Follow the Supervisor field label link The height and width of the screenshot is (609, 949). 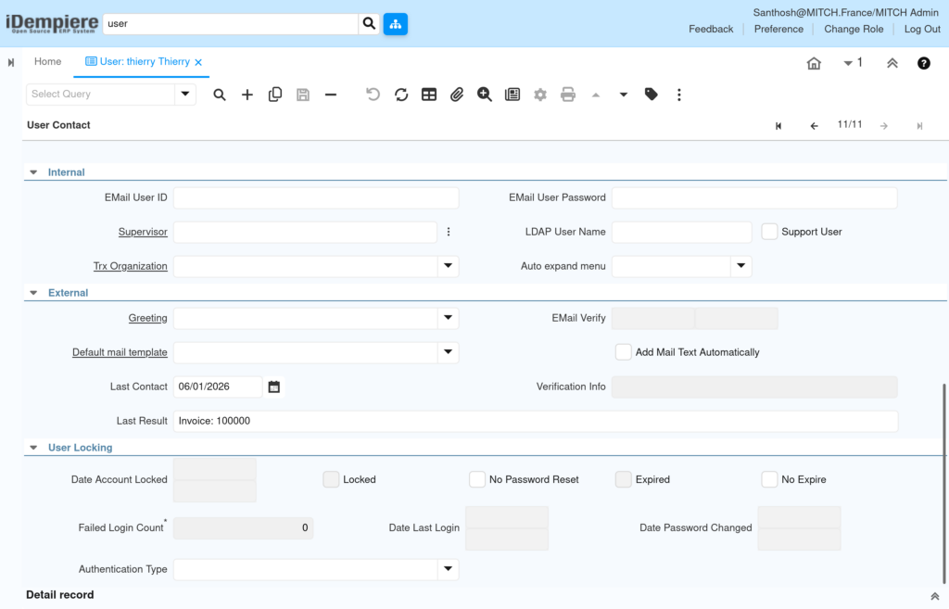pos(143,232)
